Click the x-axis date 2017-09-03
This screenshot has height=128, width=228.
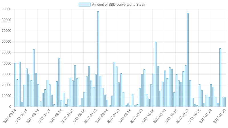tap(67, 116)
